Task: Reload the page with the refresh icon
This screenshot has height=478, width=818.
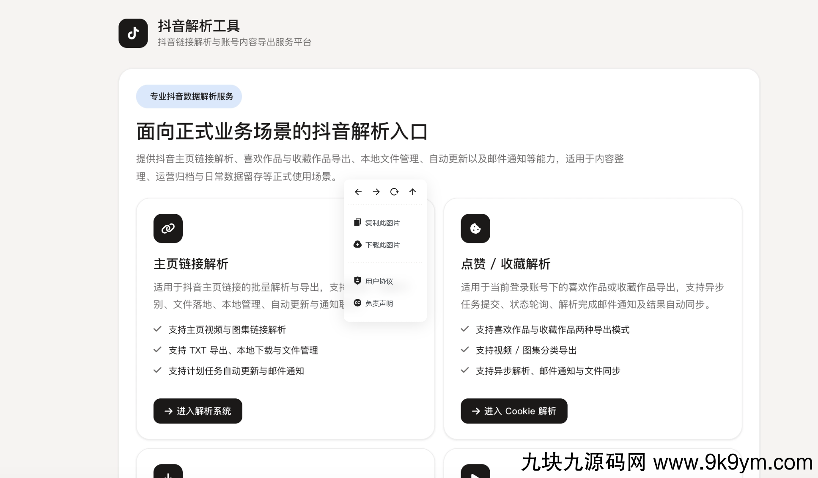Action: [394, 192]
